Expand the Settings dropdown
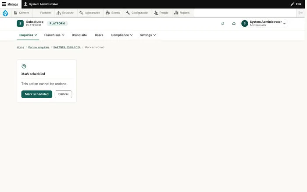Viewport: 307px width, 192px height. coord(148,35)
